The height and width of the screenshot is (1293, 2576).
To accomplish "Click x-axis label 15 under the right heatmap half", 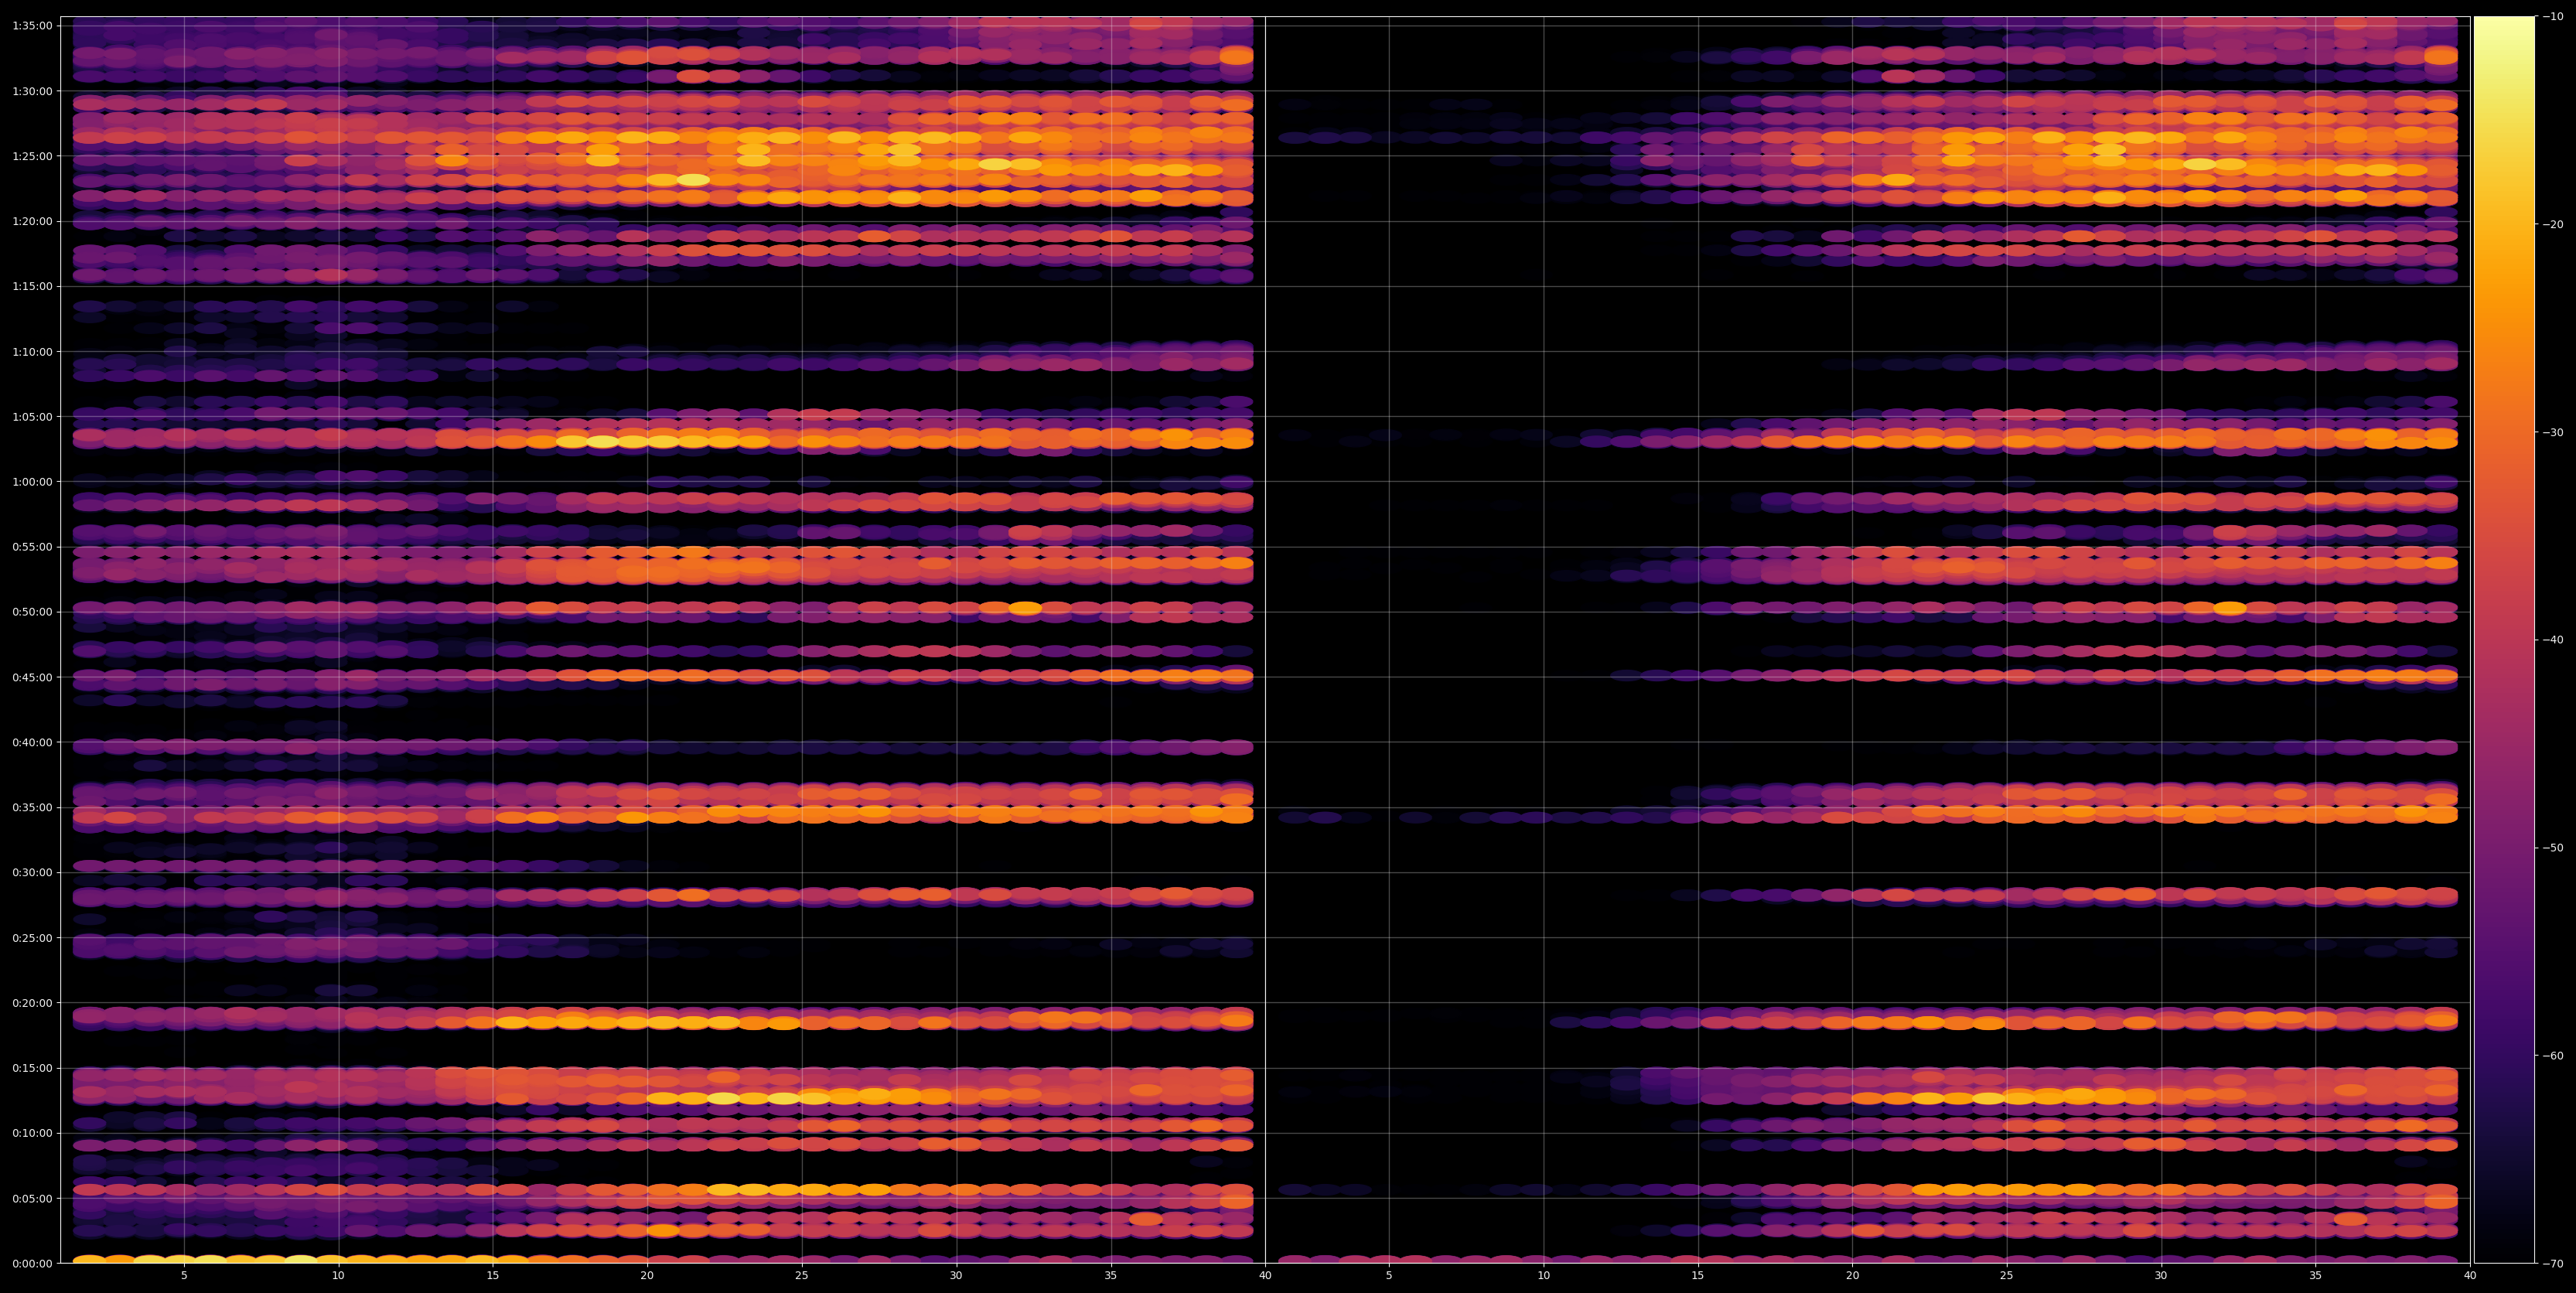I will (x=1698, y=1276).
